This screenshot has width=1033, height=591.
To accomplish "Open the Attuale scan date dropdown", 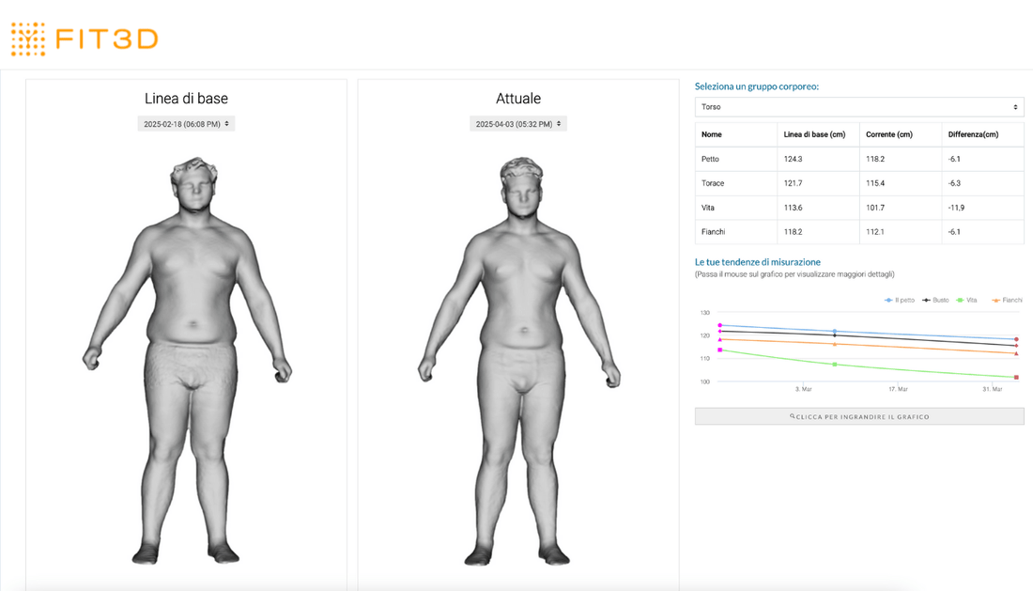I will [518, 124].
